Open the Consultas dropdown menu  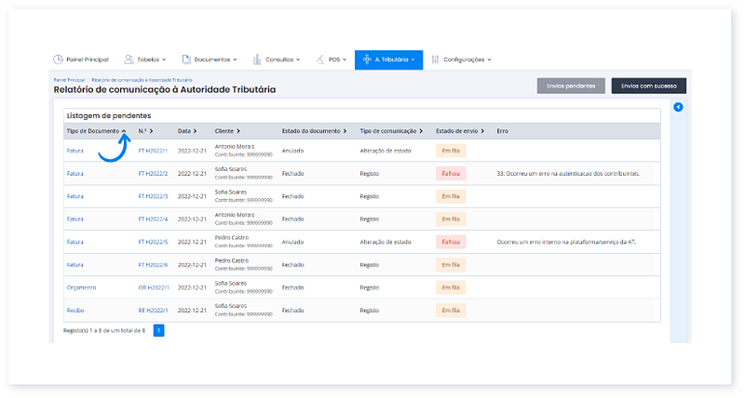277,60
